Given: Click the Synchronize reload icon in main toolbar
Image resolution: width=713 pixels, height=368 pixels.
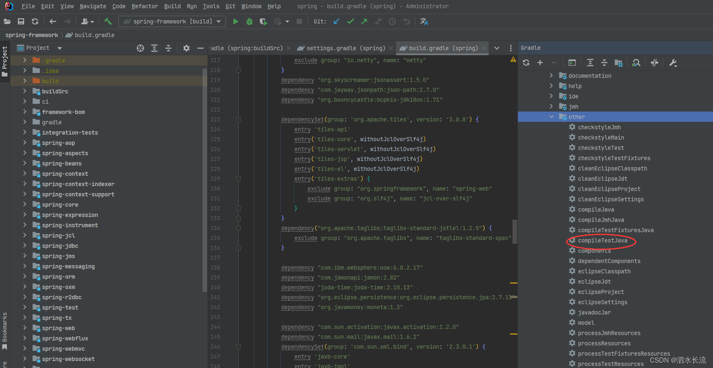Looking at the screenshot, I should click(35, 21).
